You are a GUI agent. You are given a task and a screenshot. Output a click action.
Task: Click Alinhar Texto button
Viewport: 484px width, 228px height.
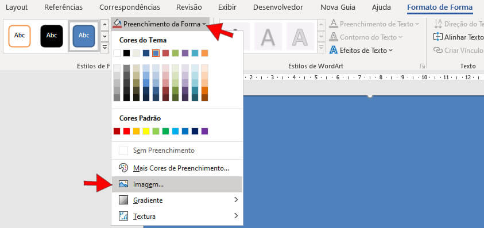[x=459, y=37]
